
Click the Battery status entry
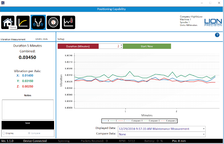(154, 141)
